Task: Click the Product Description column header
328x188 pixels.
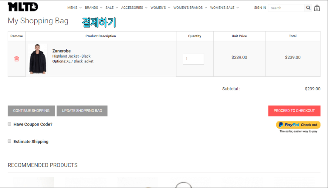Action: point(101,36)
